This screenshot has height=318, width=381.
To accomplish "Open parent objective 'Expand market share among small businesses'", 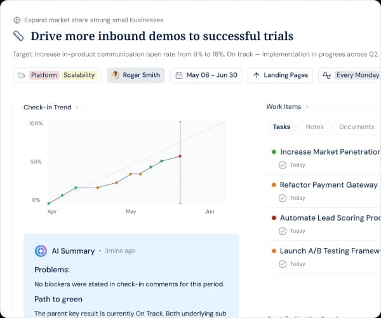I will click(94, 20).
